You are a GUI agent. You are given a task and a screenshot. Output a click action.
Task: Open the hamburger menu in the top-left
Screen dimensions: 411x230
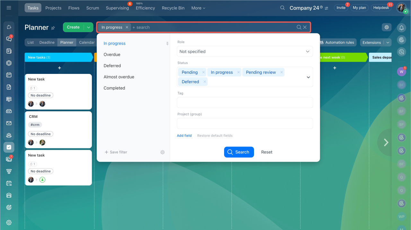click(x=9, y=8)
